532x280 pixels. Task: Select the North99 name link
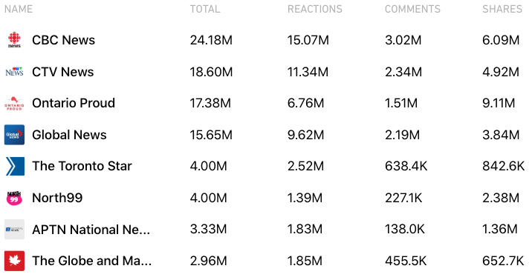coord(57,198)
